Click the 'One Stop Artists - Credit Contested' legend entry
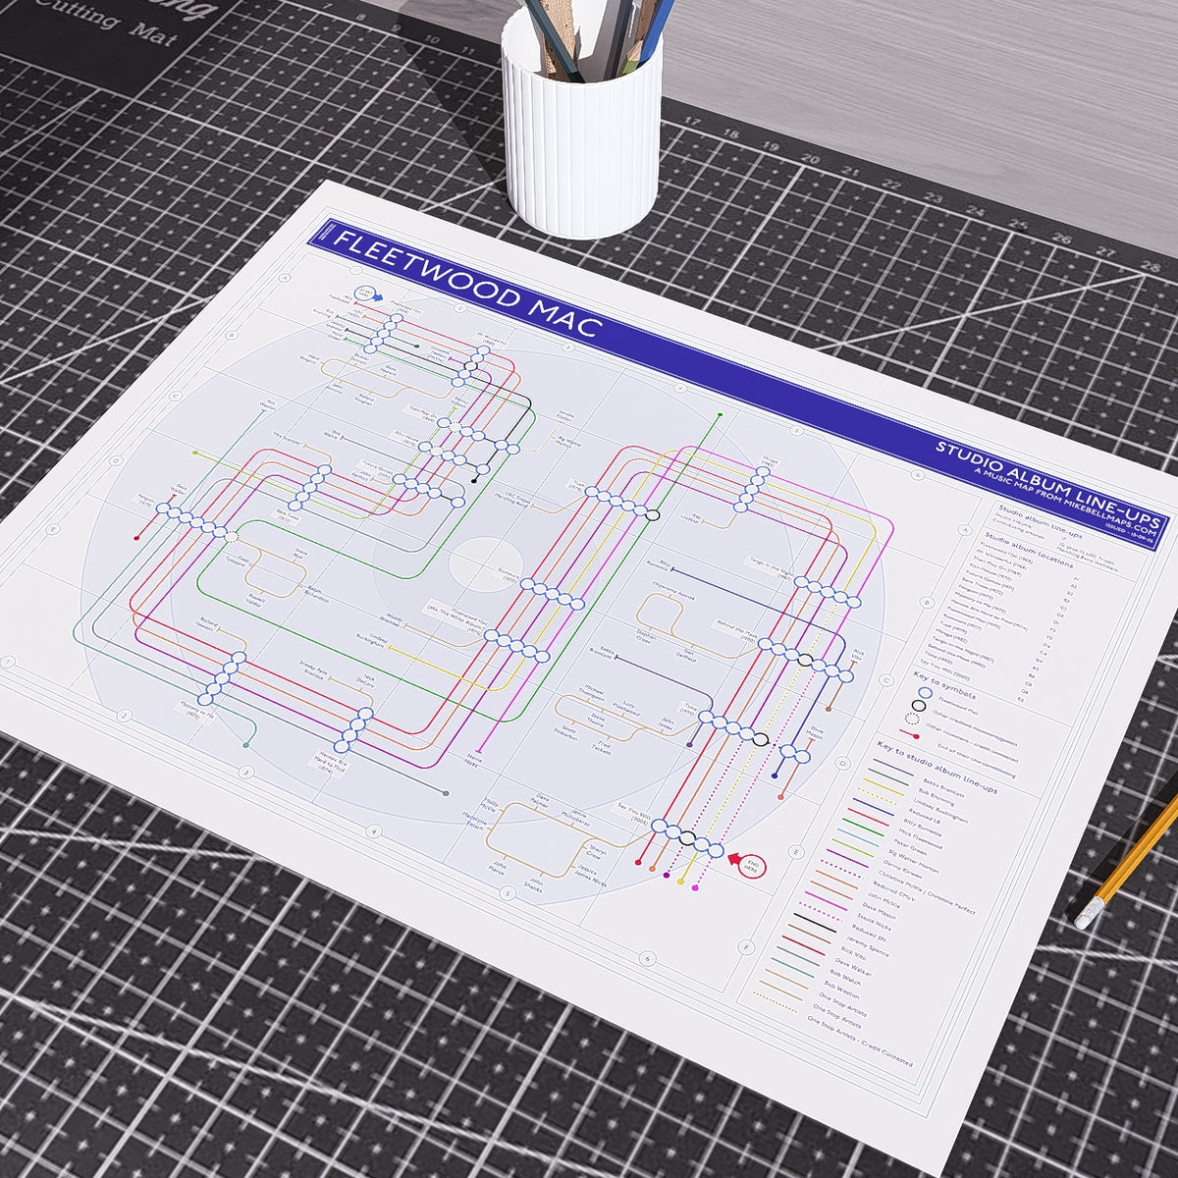This screenshot has height=1178, width=1178. click(860, 1041)
